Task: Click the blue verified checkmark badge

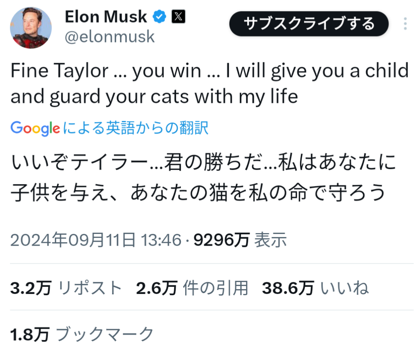Action: [159, 17]
